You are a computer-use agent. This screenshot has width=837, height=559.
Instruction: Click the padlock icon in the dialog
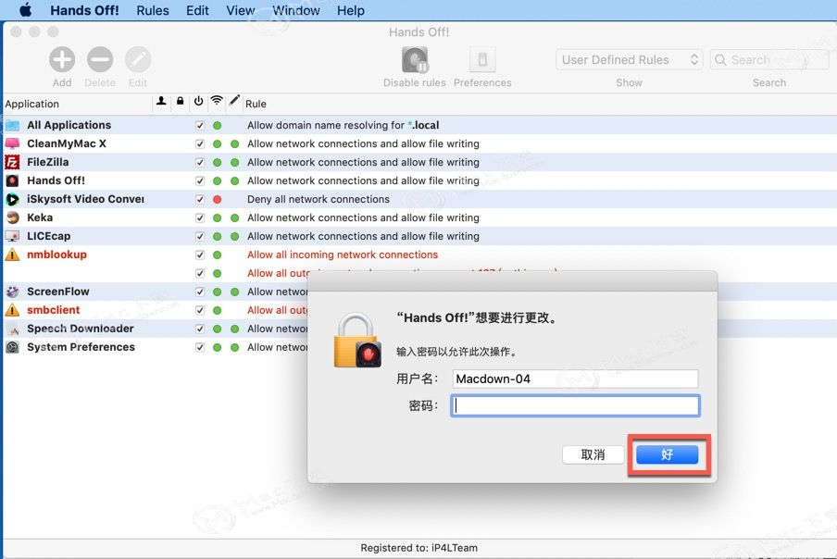[x=357, y=341]
